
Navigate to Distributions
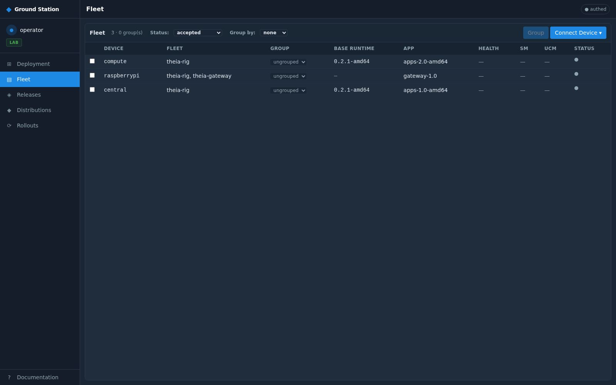40,110
